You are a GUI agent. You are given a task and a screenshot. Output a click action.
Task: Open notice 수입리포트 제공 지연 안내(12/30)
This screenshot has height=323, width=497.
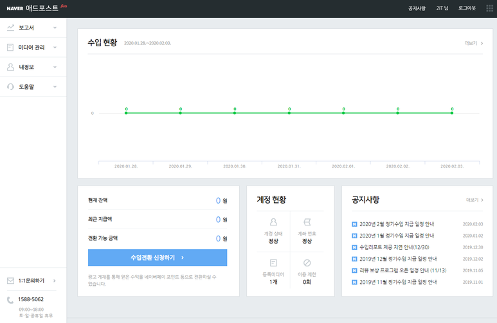click(x=394, y=247)
